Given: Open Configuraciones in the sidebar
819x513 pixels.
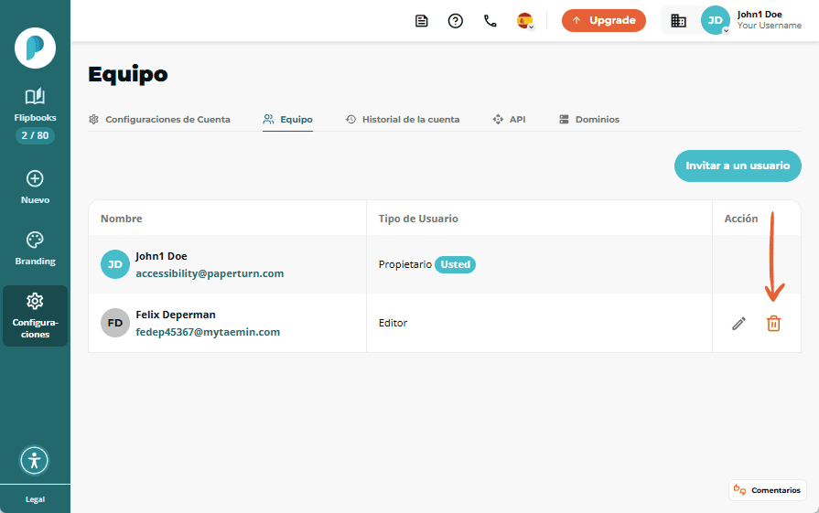Looking at the screenshot, I should click(x=35, y=315).
